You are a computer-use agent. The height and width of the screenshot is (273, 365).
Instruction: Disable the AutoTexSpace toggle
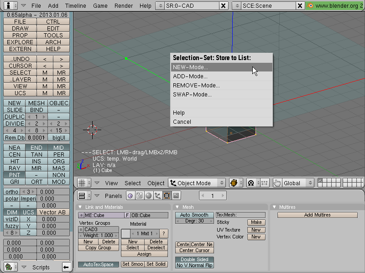tap(99, 264)
